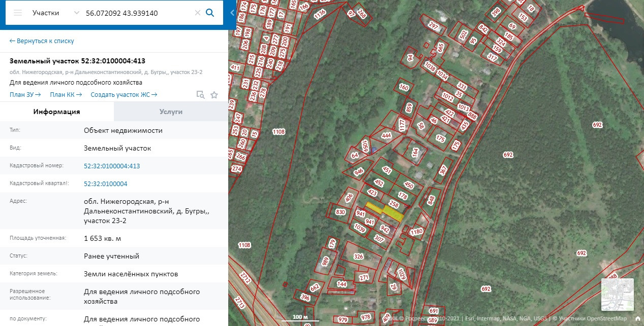Click the coordinates search input
This screenshot has width=644, height=326.
(x=138, y=13)
